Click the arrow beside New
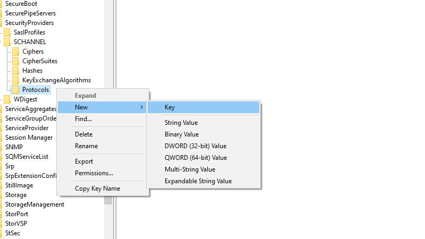 point(141,107)
